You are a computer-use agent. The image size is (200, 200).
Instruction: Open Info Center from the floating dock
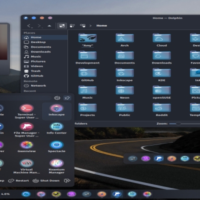point(184,158)
